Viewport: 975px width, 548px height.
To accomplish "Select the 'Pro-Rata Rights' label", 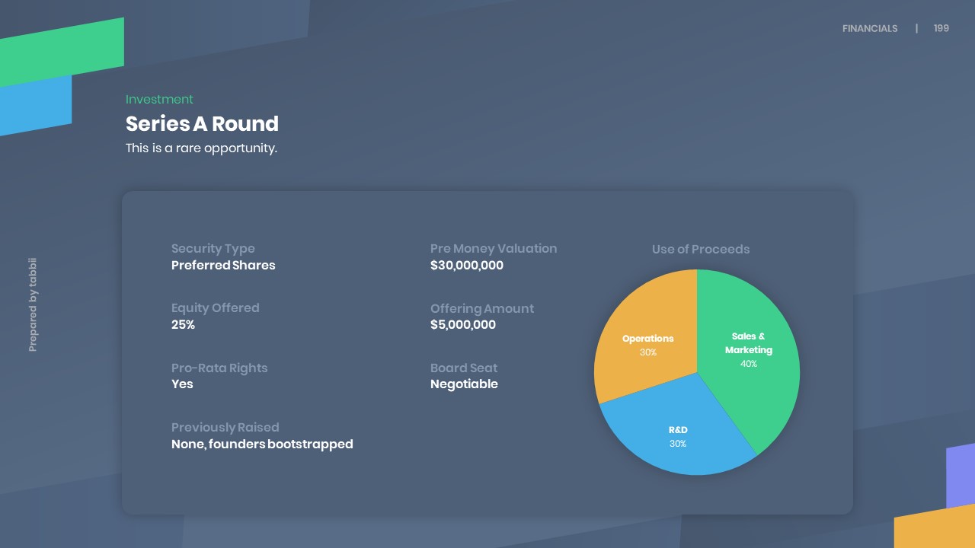I will coord(219,368).
